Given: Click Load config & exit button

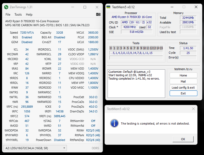Looking at the screenshot, I should point(183,88).
